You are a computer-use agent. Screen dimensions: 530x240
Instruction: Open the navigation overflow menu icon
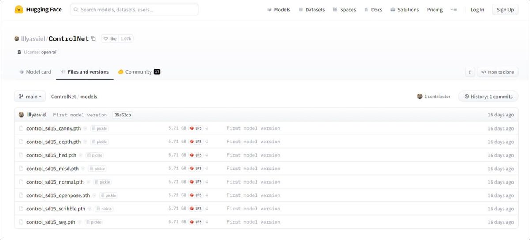pyautogui.click(x=454, y=10)
